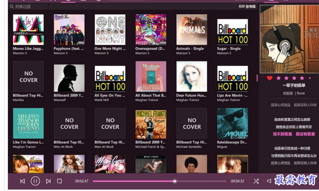Click the list filter search field
The image size is (319, 191).
(x=28, y=6)
